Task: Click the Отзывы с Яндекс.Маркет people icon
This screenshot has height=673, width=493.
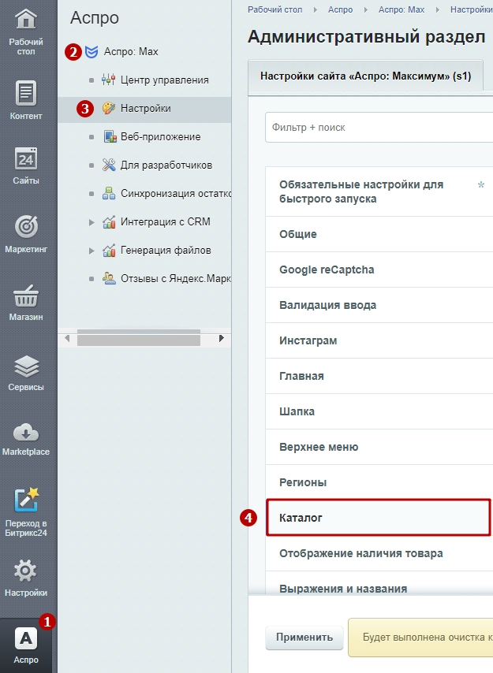Action: tap(109, 278)
